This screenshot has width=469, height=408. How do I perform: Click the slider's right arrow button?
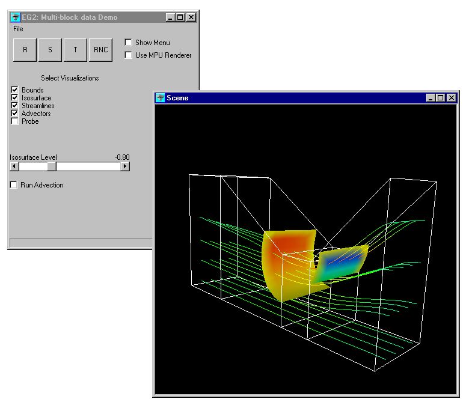pyautogui.click(x=125, y=166)
